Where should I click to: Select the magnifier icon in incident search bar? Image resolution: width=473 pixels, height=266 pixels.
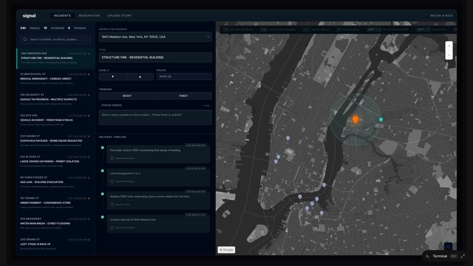[x=25, y=39]
